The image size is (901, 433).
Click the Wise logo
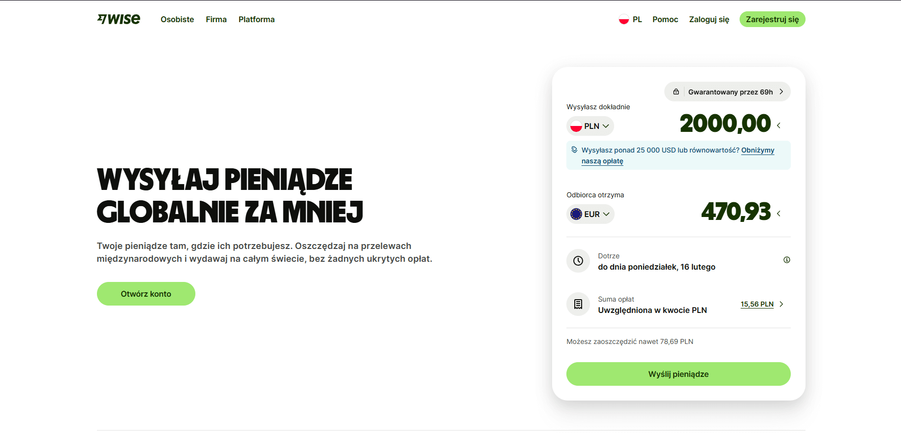click(119, 19)
